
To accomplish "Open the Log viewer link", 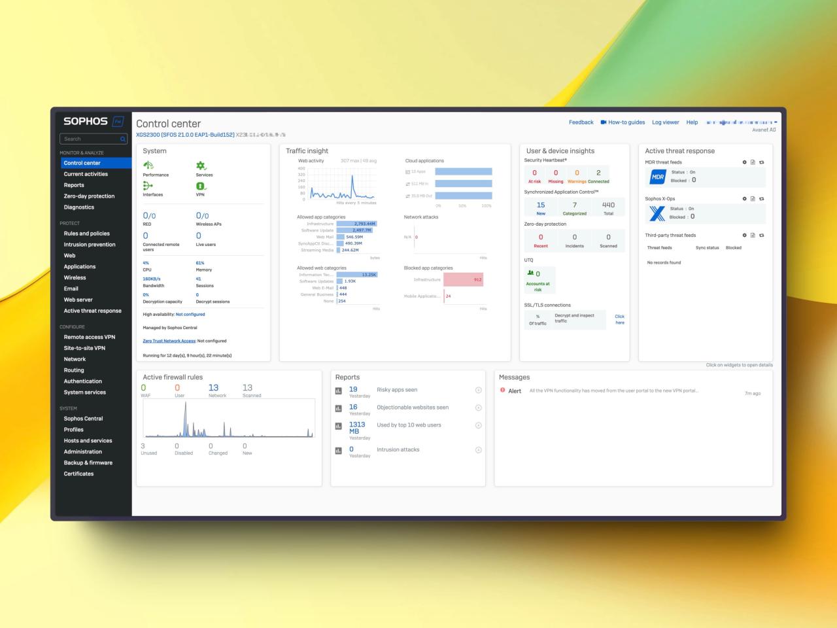I will click(x=666, y=122).
